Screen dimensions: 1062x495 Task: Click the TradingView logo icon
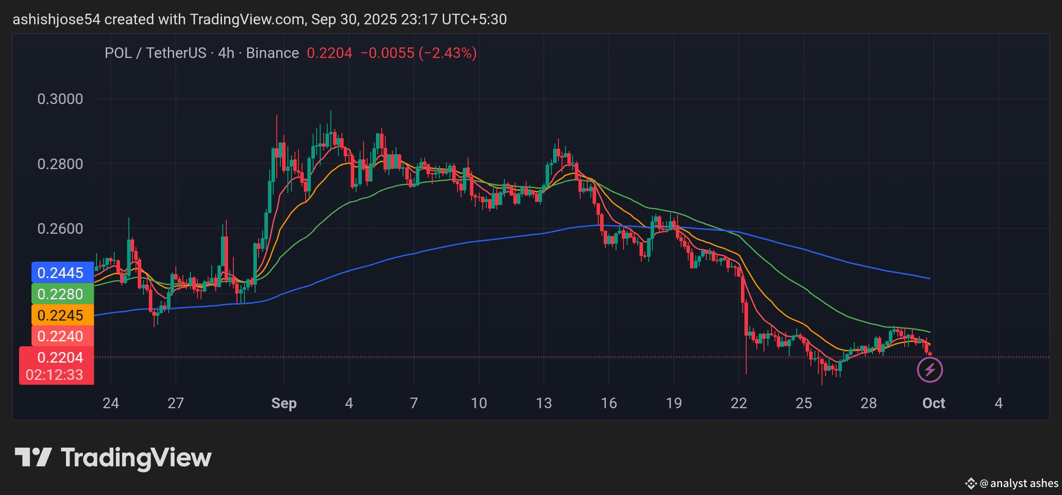[x=33, y=457]
